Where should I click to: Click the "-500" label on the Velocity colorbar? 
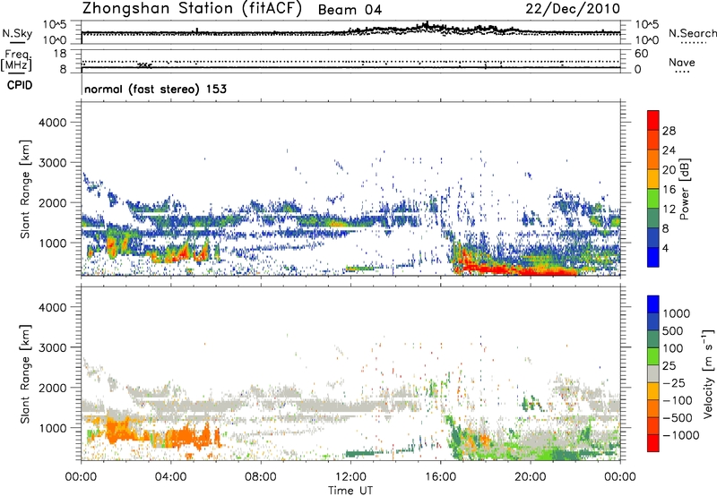coord(677,418)
